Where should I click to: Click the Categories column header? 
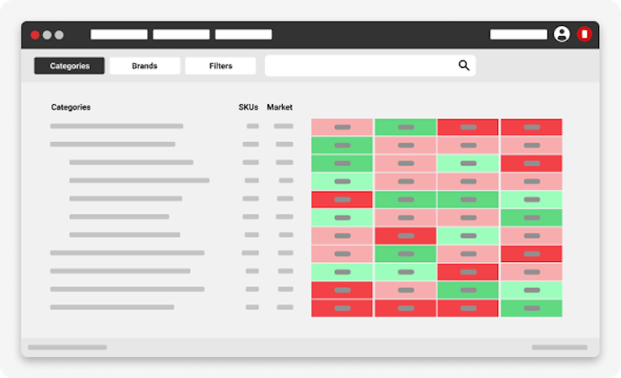[x=71, y=108]
